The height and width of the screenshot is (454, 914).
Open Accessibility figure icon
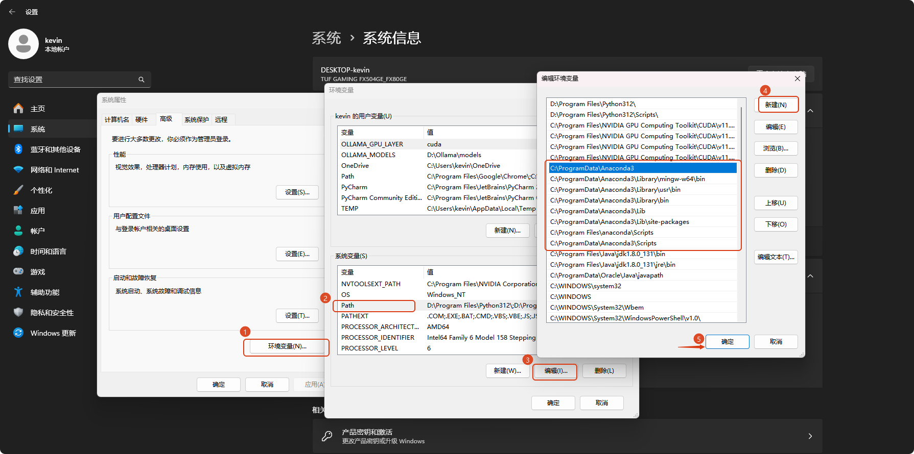click(18, 292)
